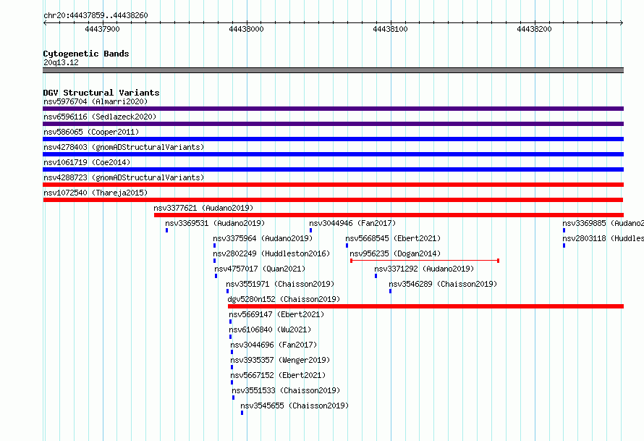Select the nsv1072540 red variant bar
Screen dimensions: 644x441
click(333, 200)
